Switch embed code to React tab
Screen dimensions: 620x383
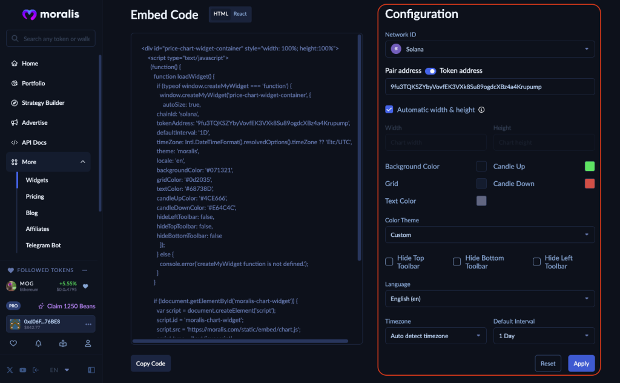click(x=240, y=14)
